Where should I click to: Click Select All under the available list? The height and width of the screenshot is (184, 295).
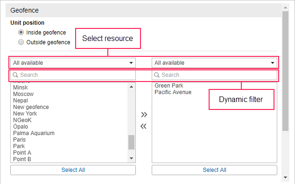pos(73,170)
